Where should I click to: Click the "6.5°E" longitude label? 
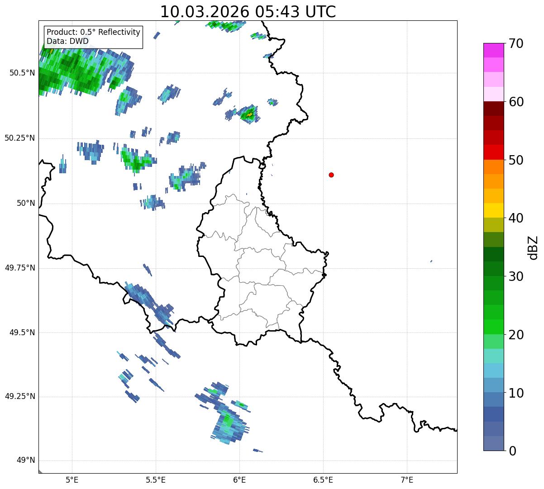tap(323, 480)
